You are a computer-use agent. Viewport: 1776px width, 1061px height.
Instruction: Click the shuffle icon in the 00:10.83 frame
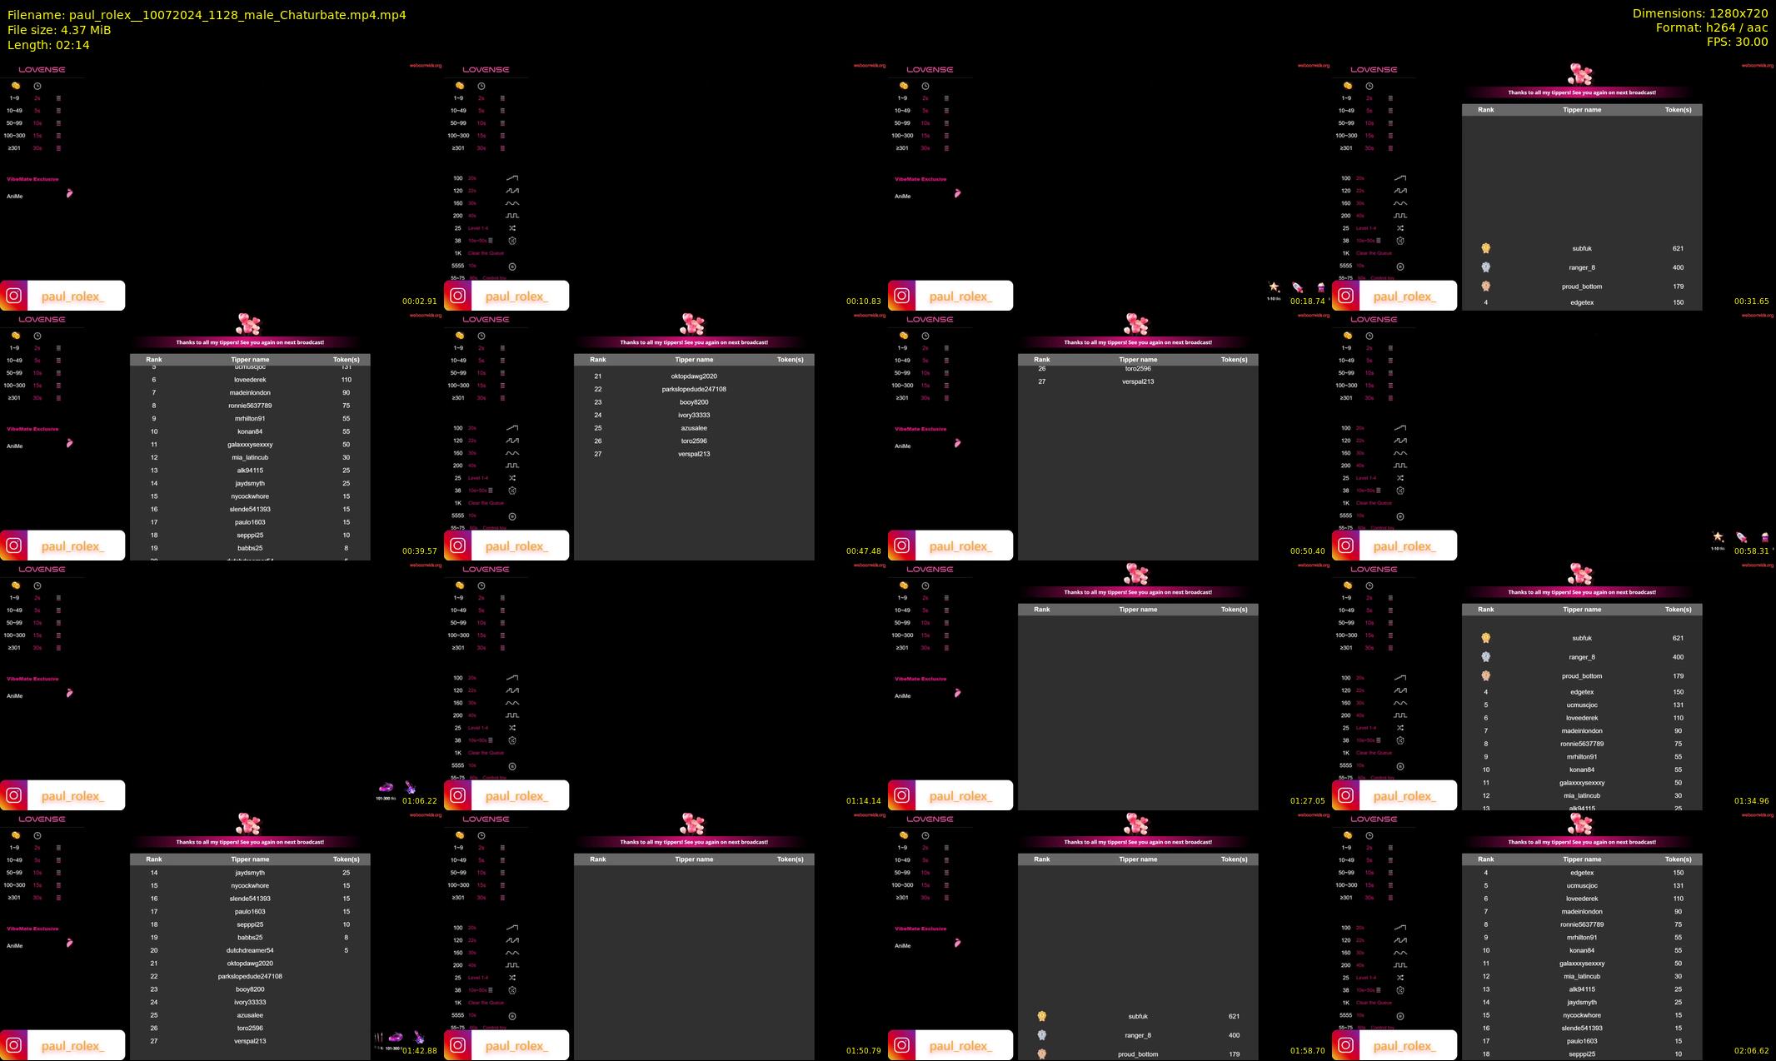coord(512,228)
